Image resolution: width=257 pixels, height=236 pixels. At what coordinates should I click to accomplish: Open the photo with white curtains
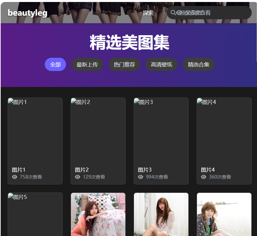[x=161, y=214]
